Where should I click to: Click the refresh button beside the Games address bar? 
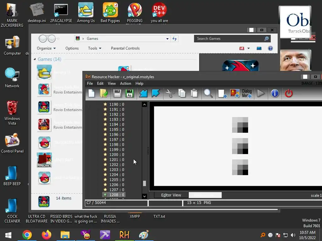tap(175, 39)
